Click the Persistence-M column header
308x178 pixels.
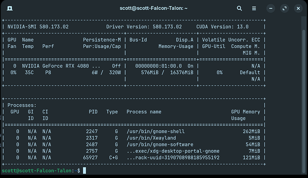pos(102,40)
